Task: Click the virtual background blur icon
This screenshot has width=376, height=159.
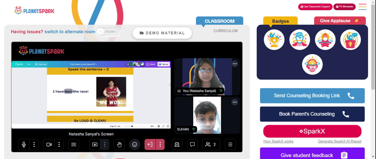Action: pyautogui.click(x=74, y=144)
